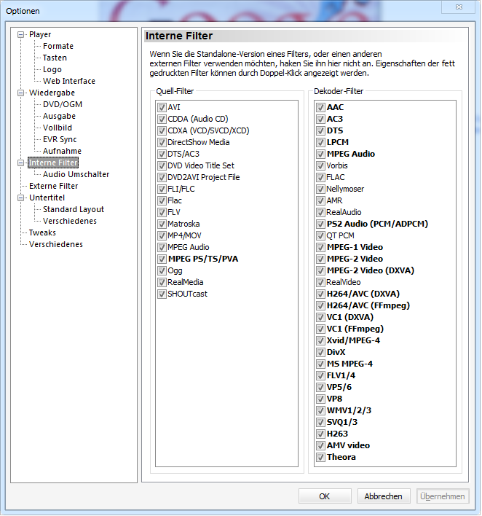Open Web Interface settings

69,81
